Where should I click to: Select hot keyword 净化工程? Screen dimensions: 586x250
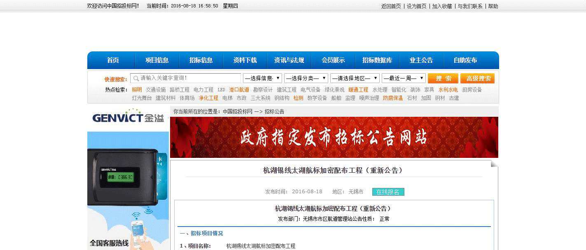click(208, 98)
